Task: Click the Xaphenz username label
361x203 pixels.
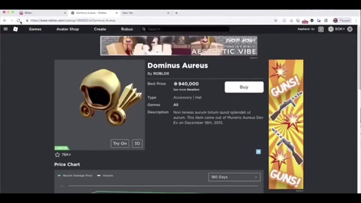Action: (306, 29)
